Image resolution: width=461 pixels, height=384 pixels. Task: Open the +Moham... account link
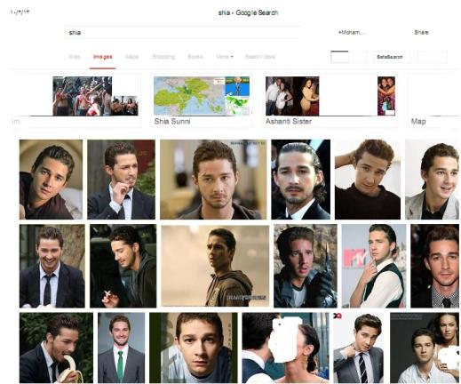[352, 32]
